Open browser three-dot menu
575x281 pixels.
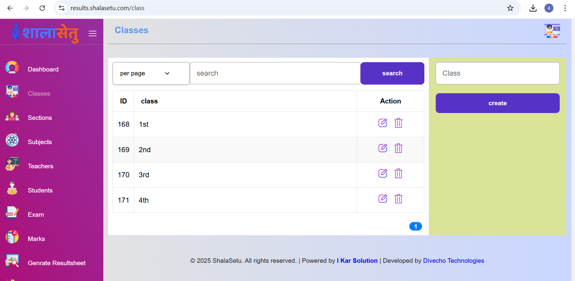(565, 8)
